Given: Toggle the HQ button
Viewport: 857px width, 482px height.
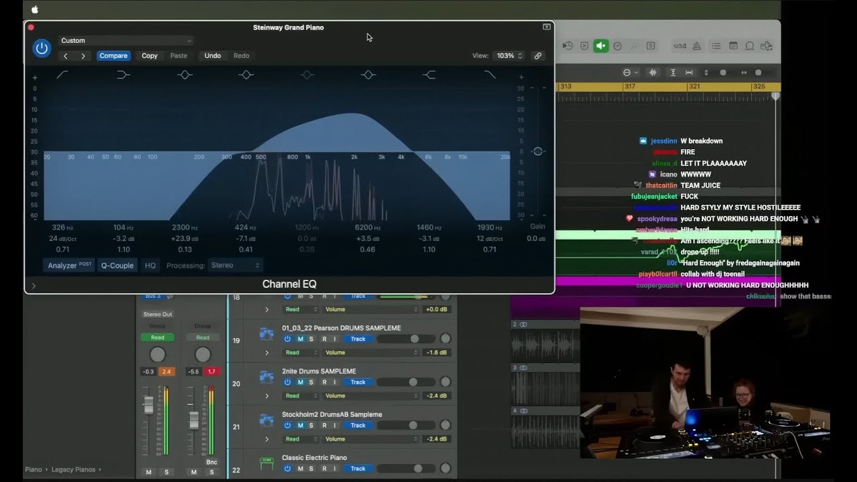Looking at the screenshot, I should coord(150,265).
